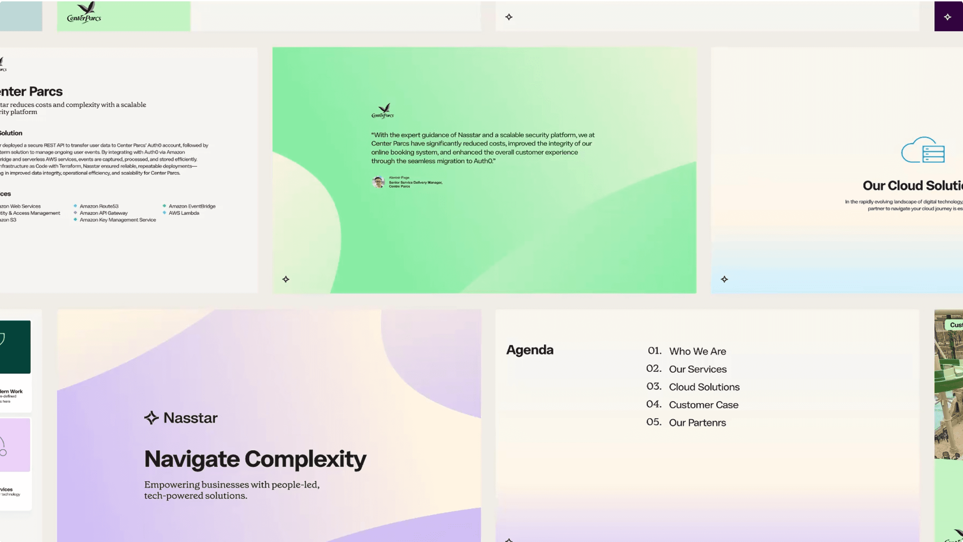Click the sparkle icon in the purple corner tile
This screenshot has height=542, width=963.
[947, 16]
